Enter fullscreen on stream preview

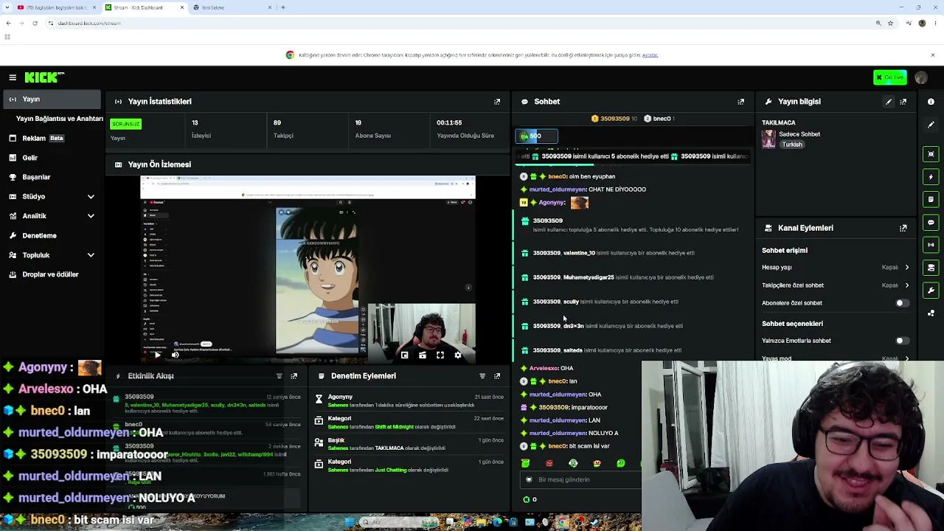[440, 355]
